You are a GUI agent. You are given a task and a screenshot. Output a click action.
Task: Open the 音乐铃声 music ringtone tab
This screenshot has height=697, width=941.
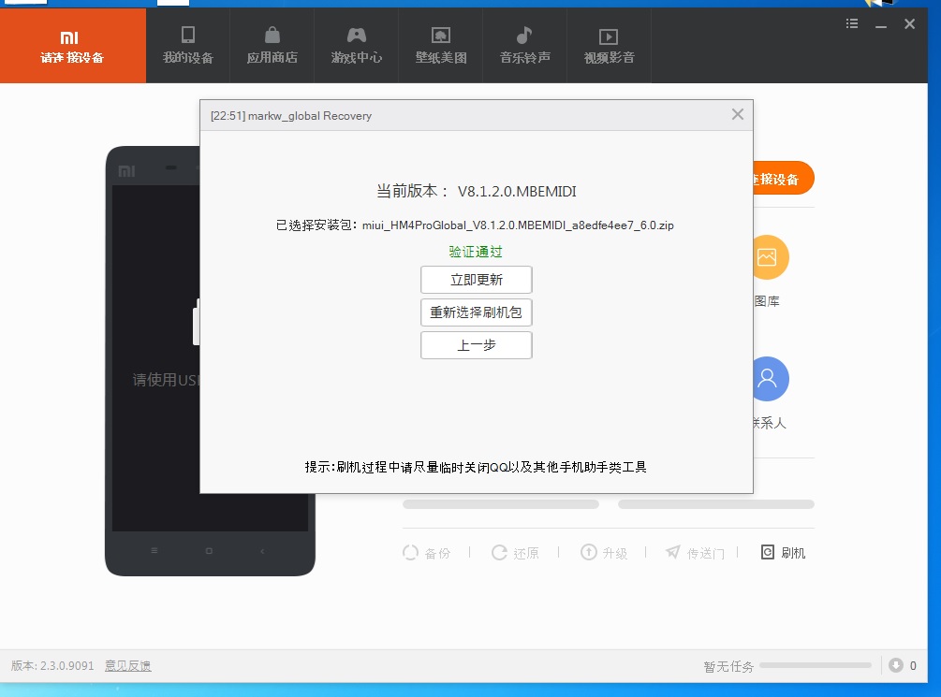pos(524,46)
